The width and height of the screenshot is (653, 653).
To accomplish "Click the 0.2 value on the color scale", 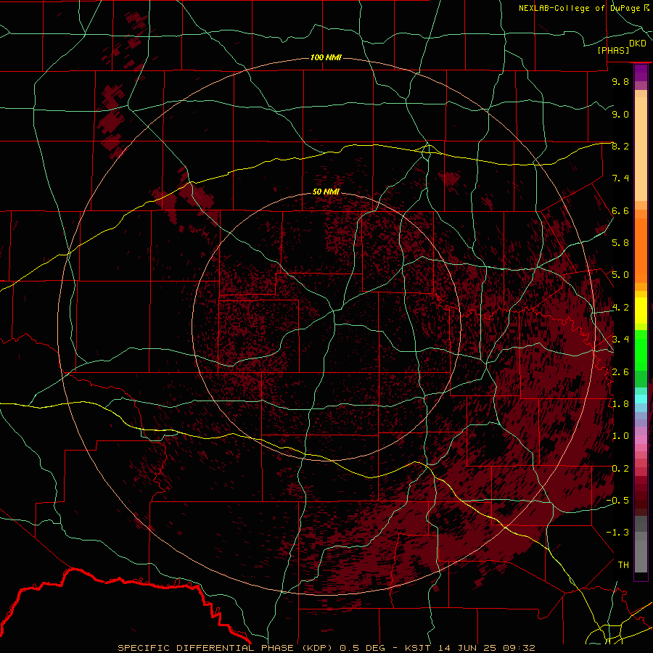I will click(620, 469).
